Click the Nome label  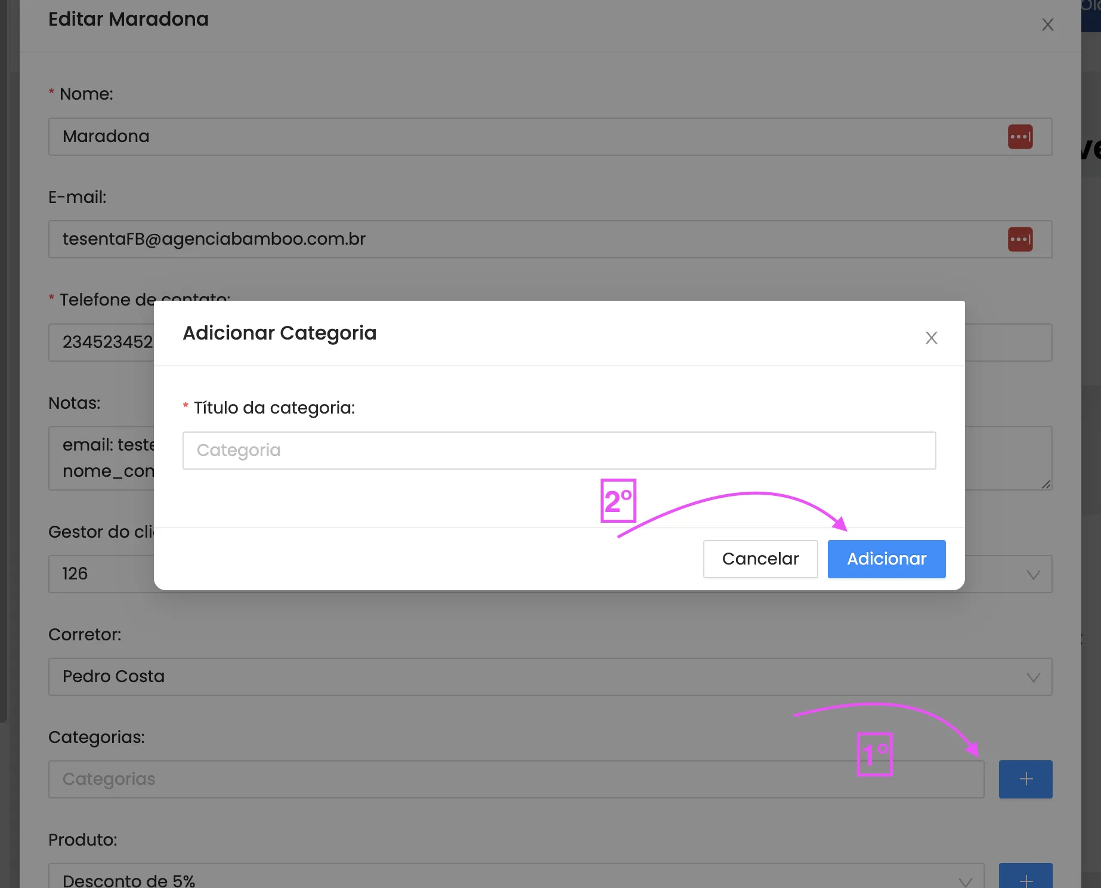(86, 94)
